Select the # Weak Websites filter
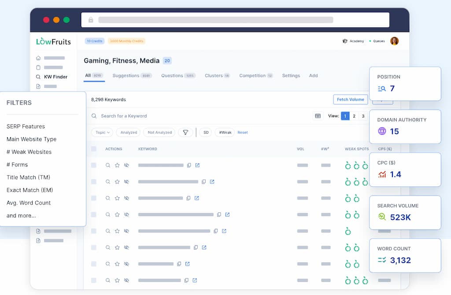This screenshot has height=295, width=451. coord(29,152)
